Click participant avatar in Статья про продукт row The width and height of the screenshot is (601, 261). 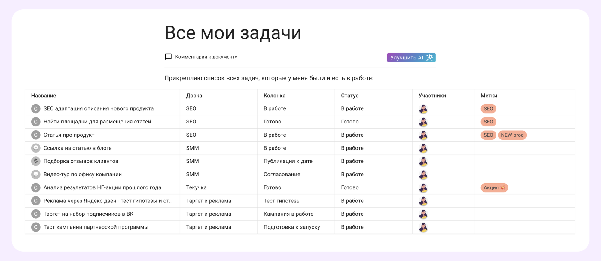coord(423,135)
